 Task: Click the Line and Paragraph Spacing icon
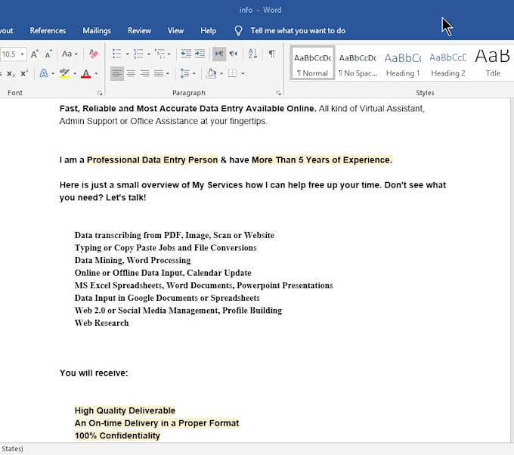tap(184, 73)
